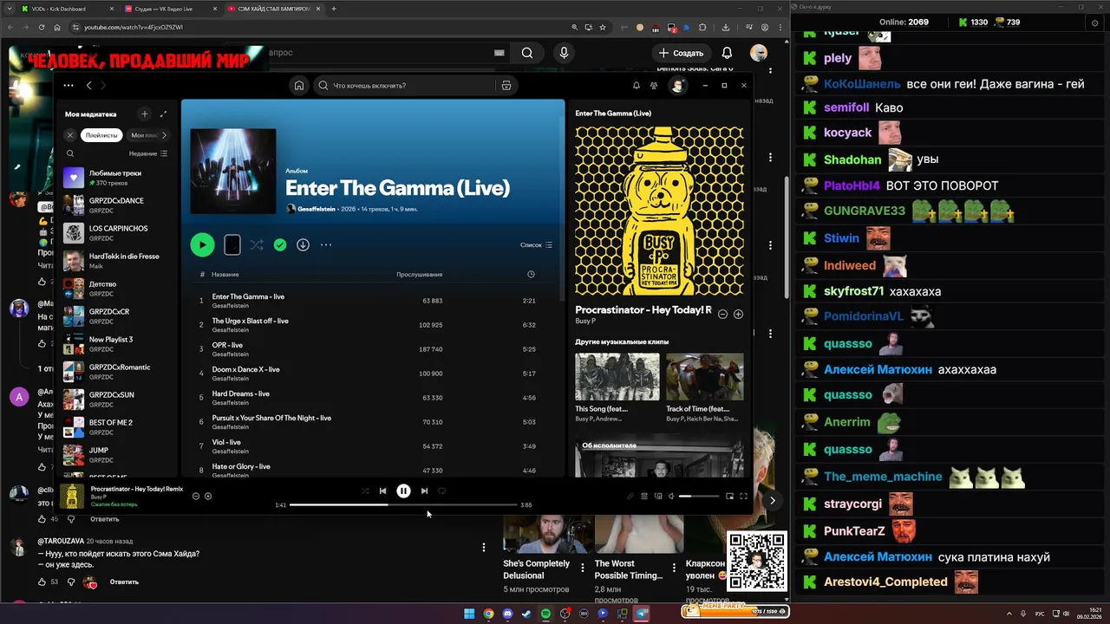Toggle shuffle in the player bar

pos(365,491)
